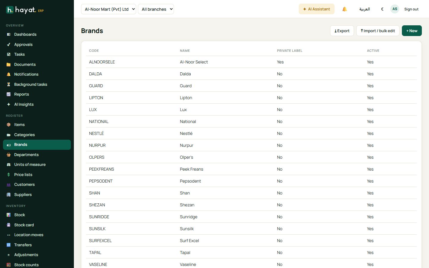Export the brands list
The image size is (429, 268).
click(x=342, y=31)
